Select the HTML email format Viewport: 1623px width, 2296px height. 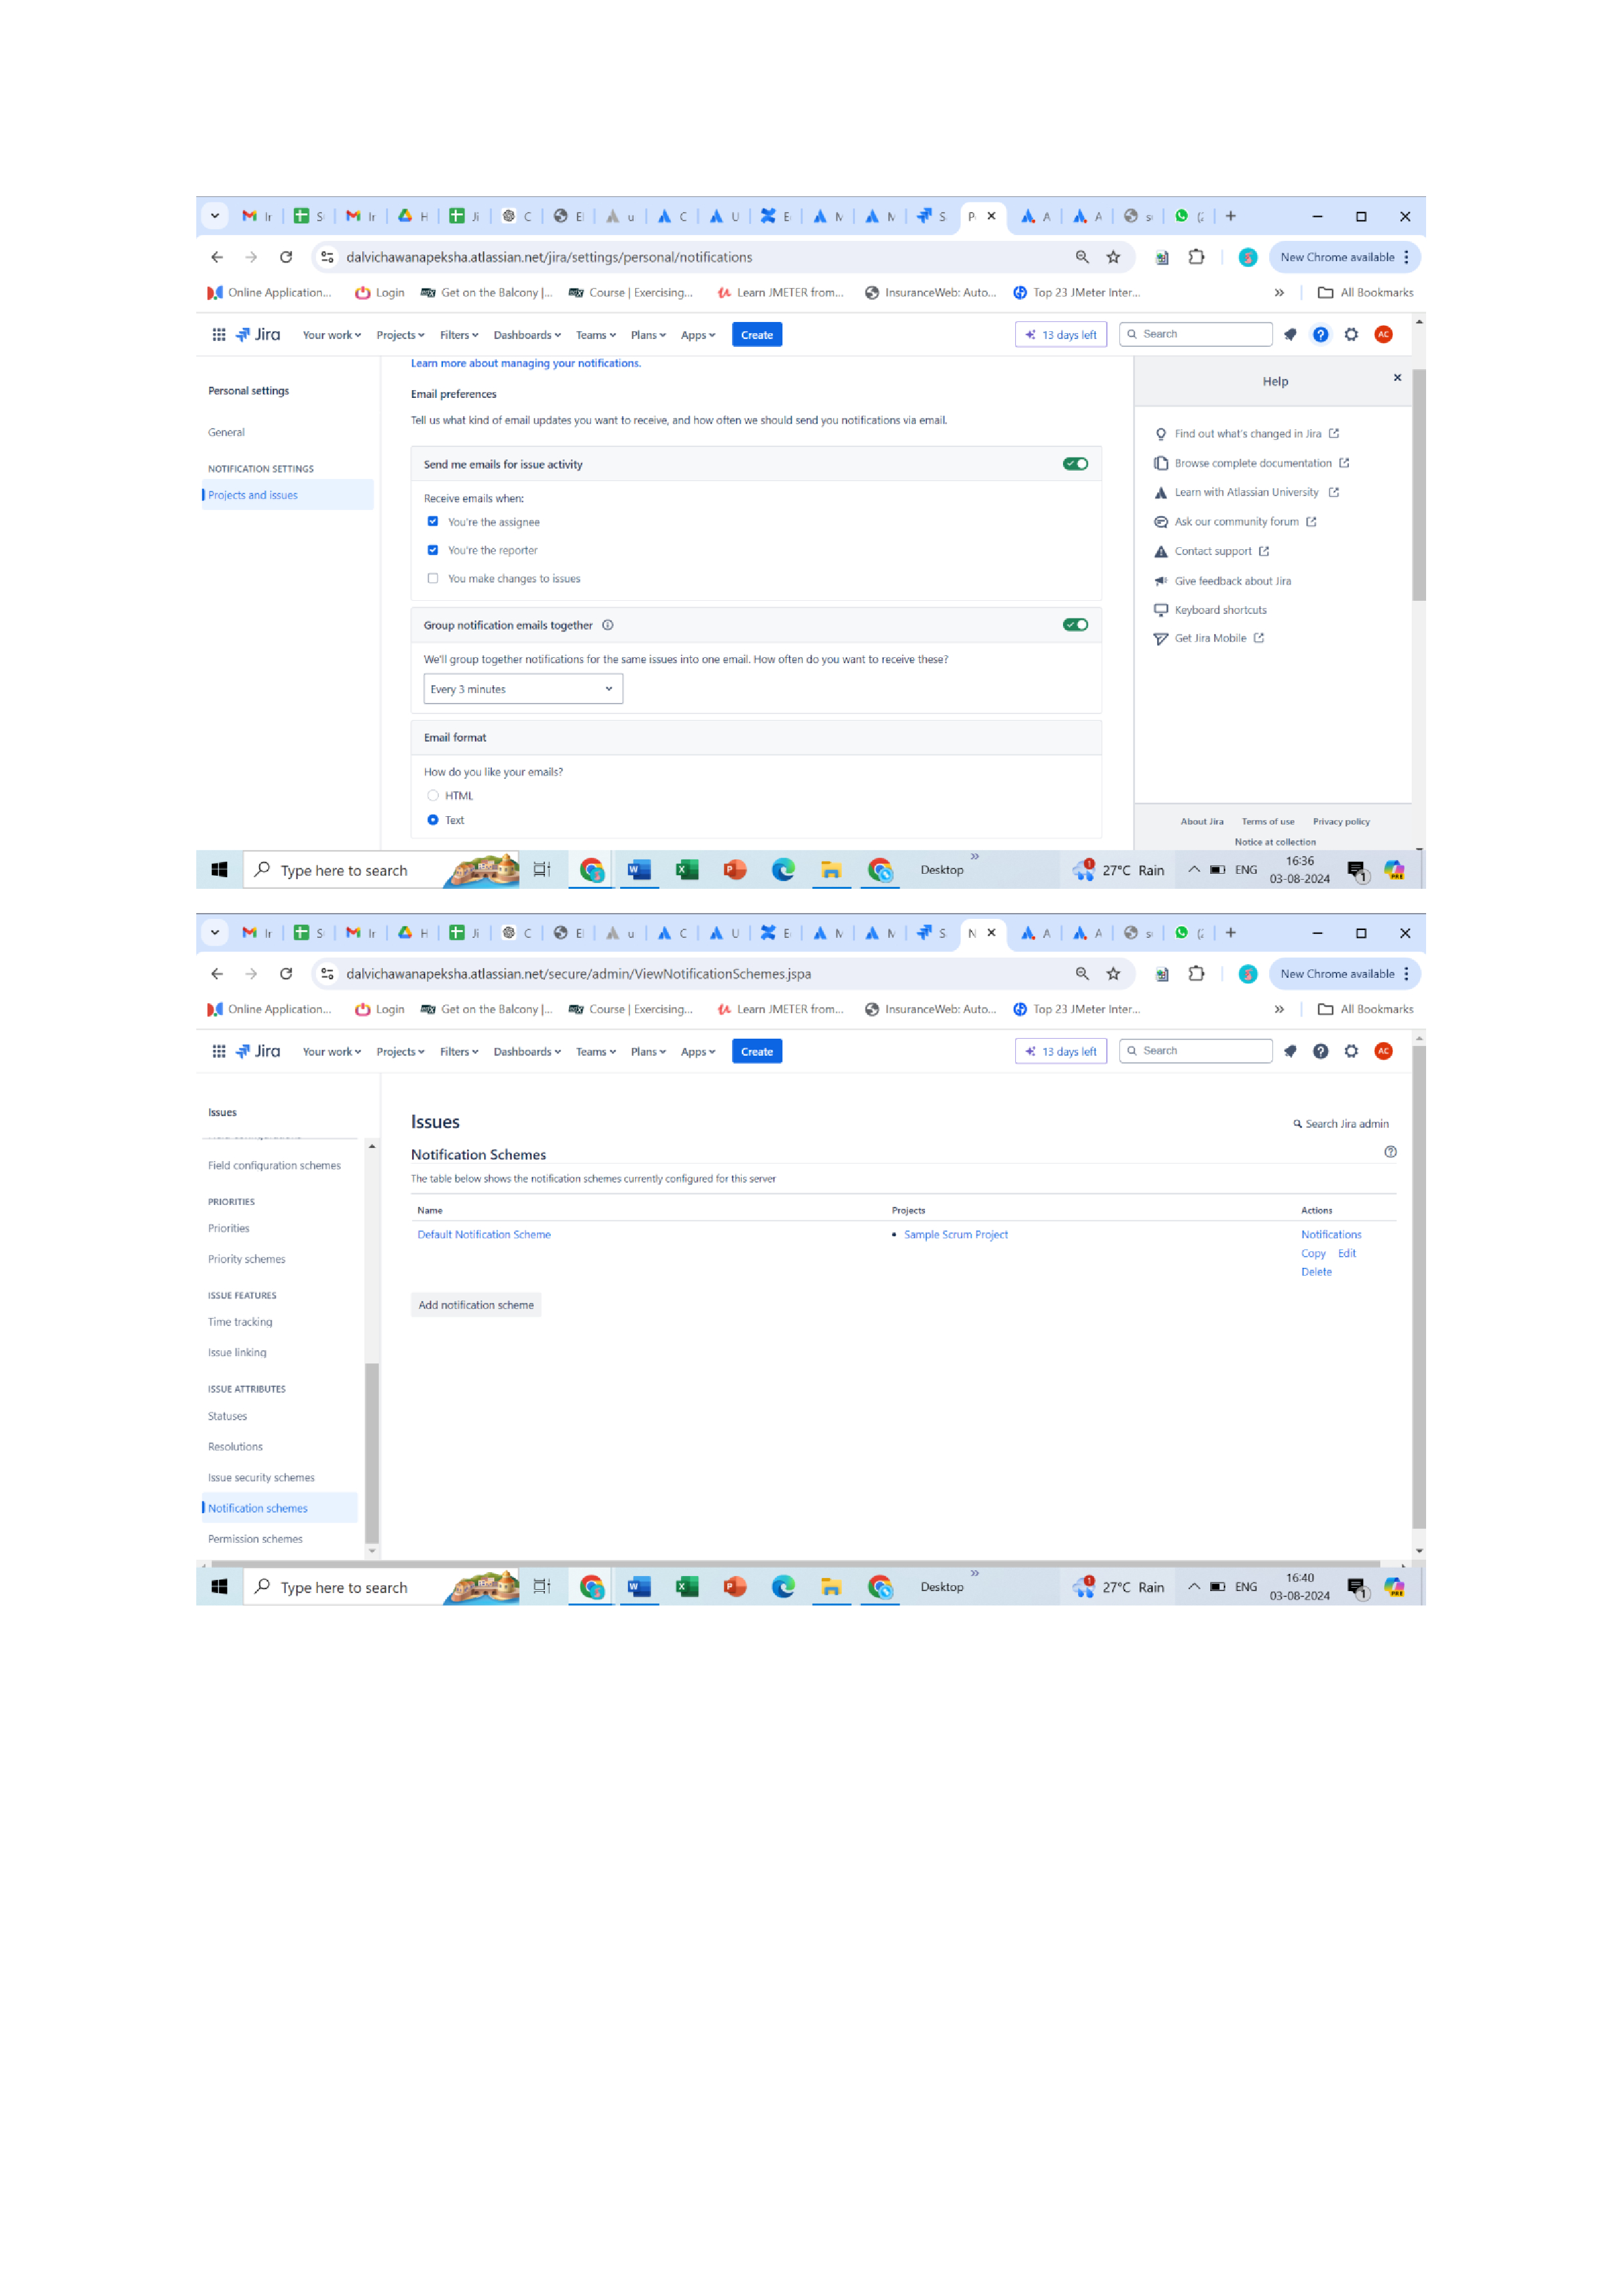[x=432, y=796]
